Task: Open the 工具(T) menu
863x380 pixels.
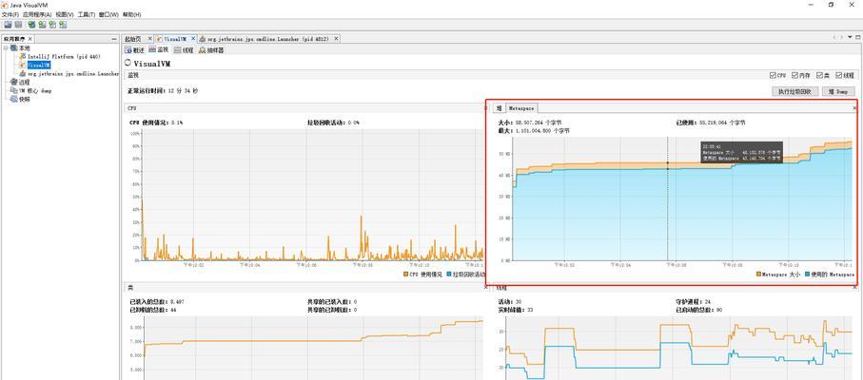Action: point(87,14)
